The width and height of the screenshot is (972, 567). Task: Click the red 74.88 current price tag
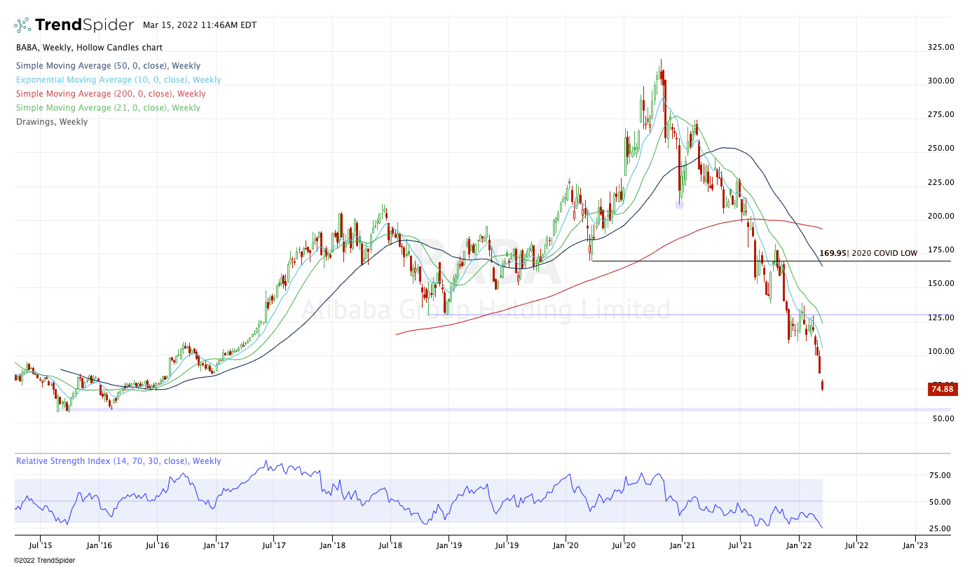[x=943, y=389]
